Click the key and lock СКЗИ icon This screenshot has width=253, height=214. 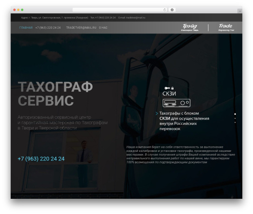pyautogui.click(x=169, y=88)
